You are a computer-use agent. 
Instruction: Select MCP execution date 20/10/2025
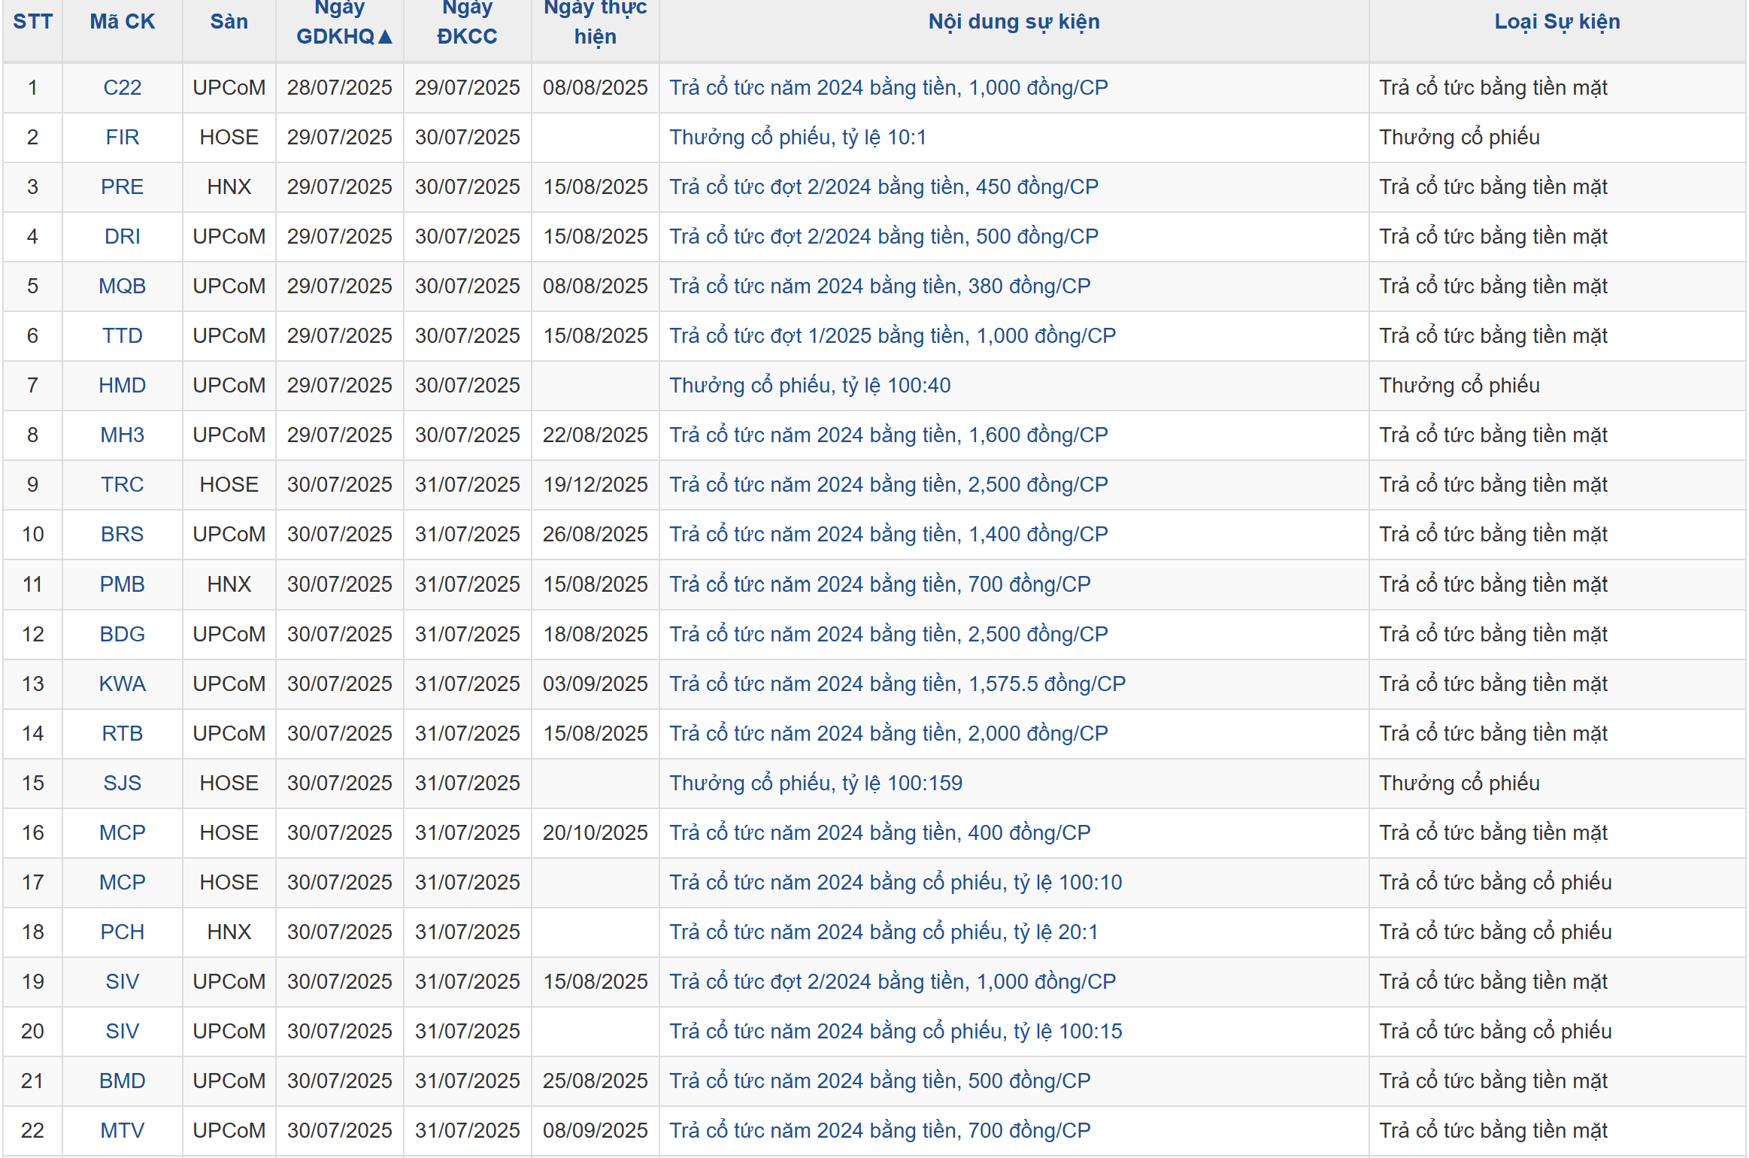[596, 833]
